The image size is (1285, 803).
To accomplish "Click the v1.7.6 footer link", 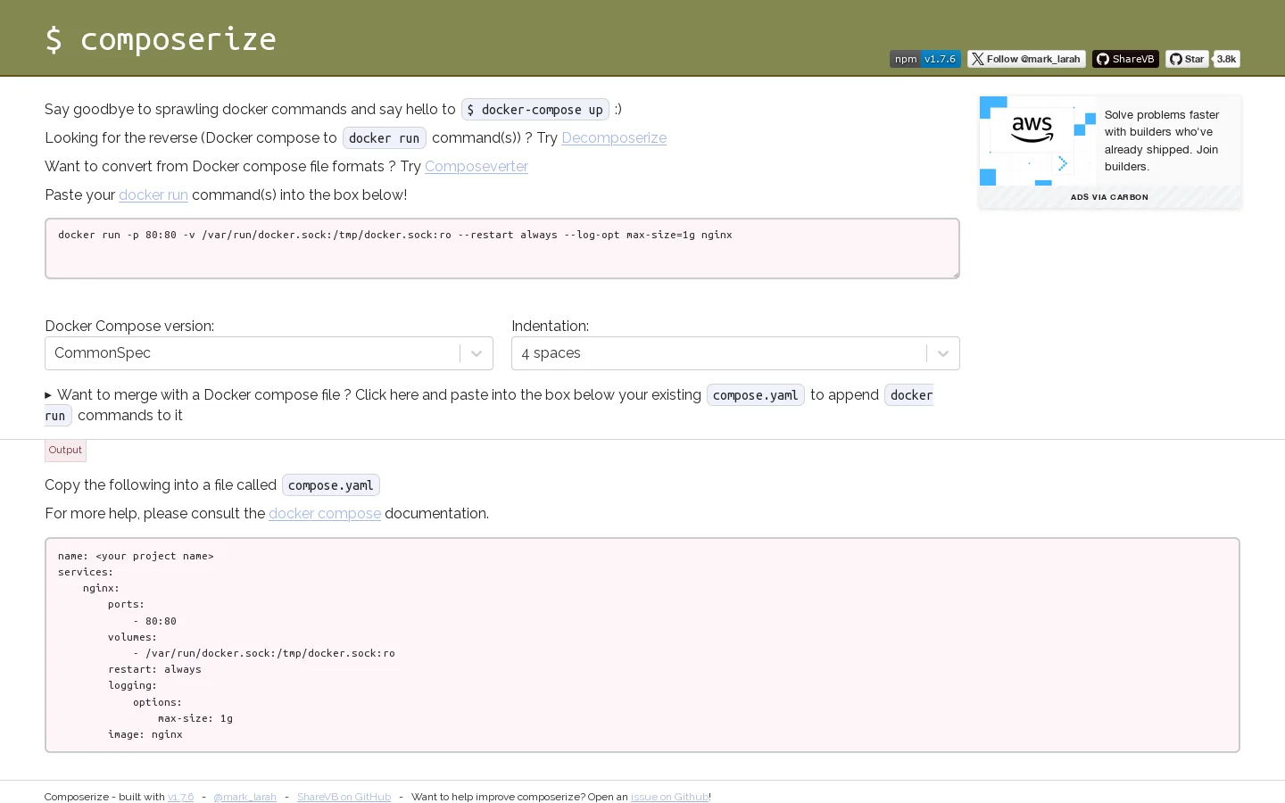I will [x=181, y=797].
